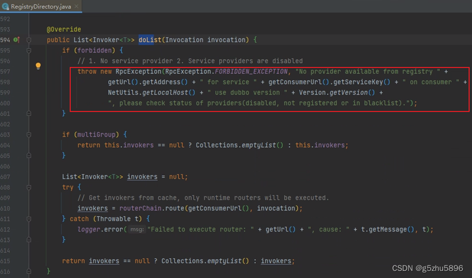Click the Version.getVersion() call
This screenshot has width=472, height=278.
click(337, 92)
